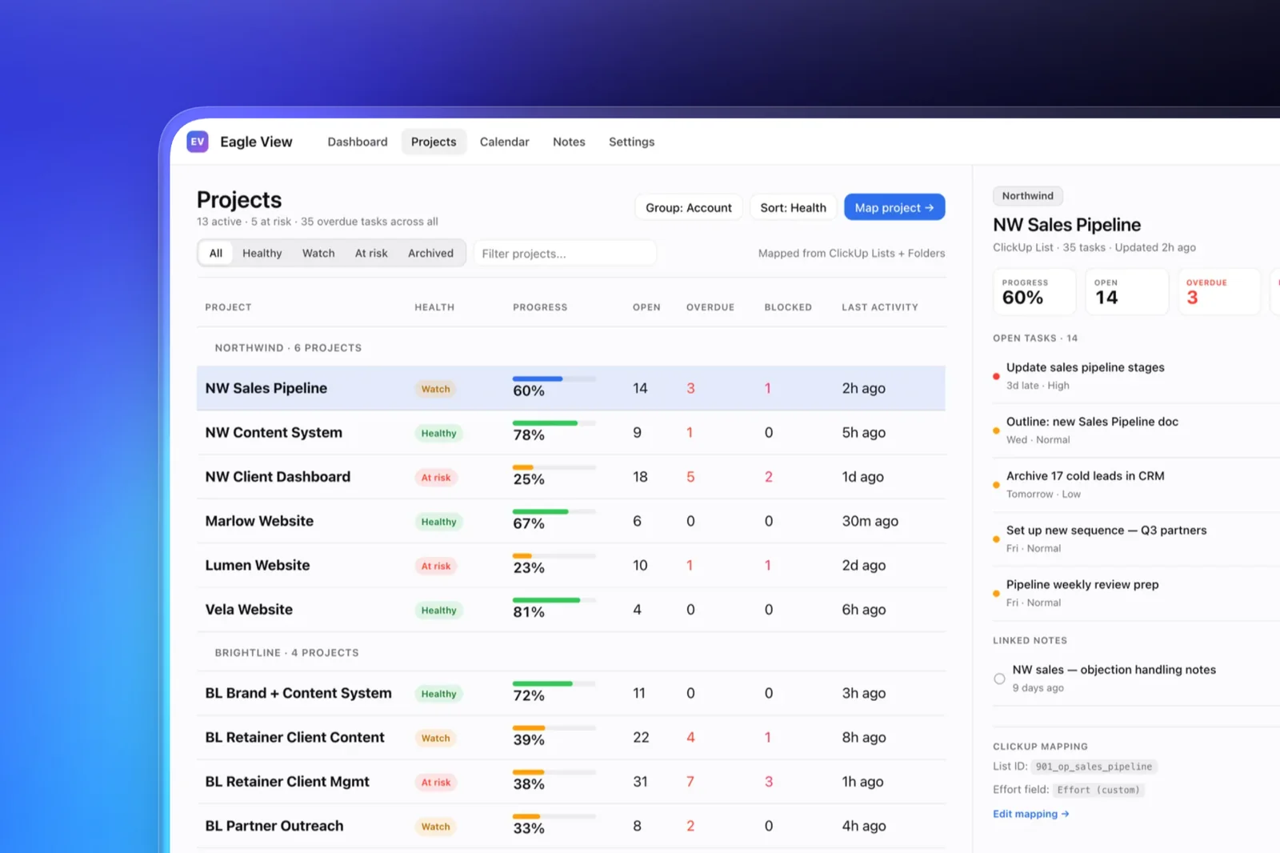Click the Edit mapping link

pos(1031,814)
